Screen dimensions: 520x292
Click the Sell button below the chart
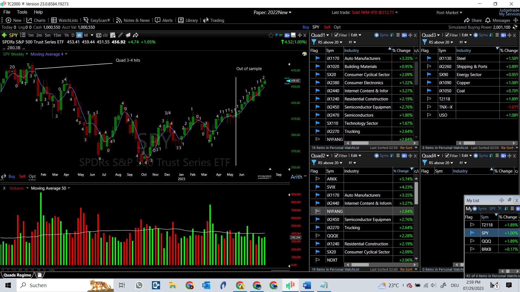[22, 176]
